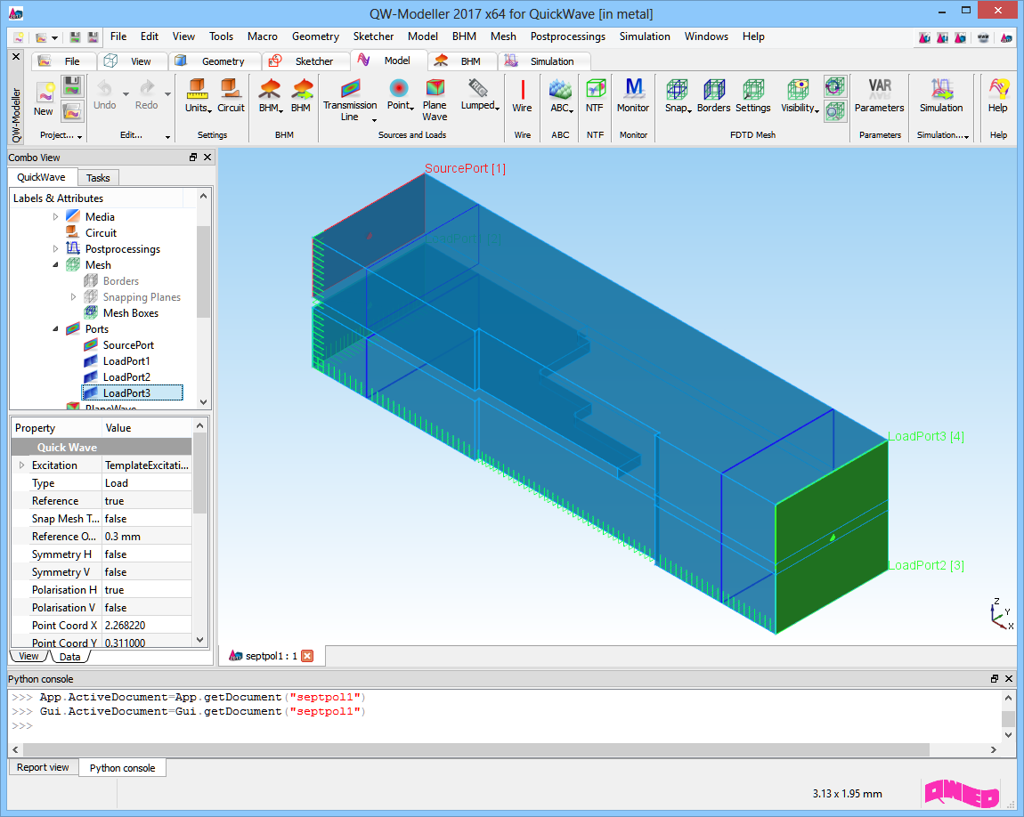Click the Python console horizontal scrollbar

click(476, 749)
